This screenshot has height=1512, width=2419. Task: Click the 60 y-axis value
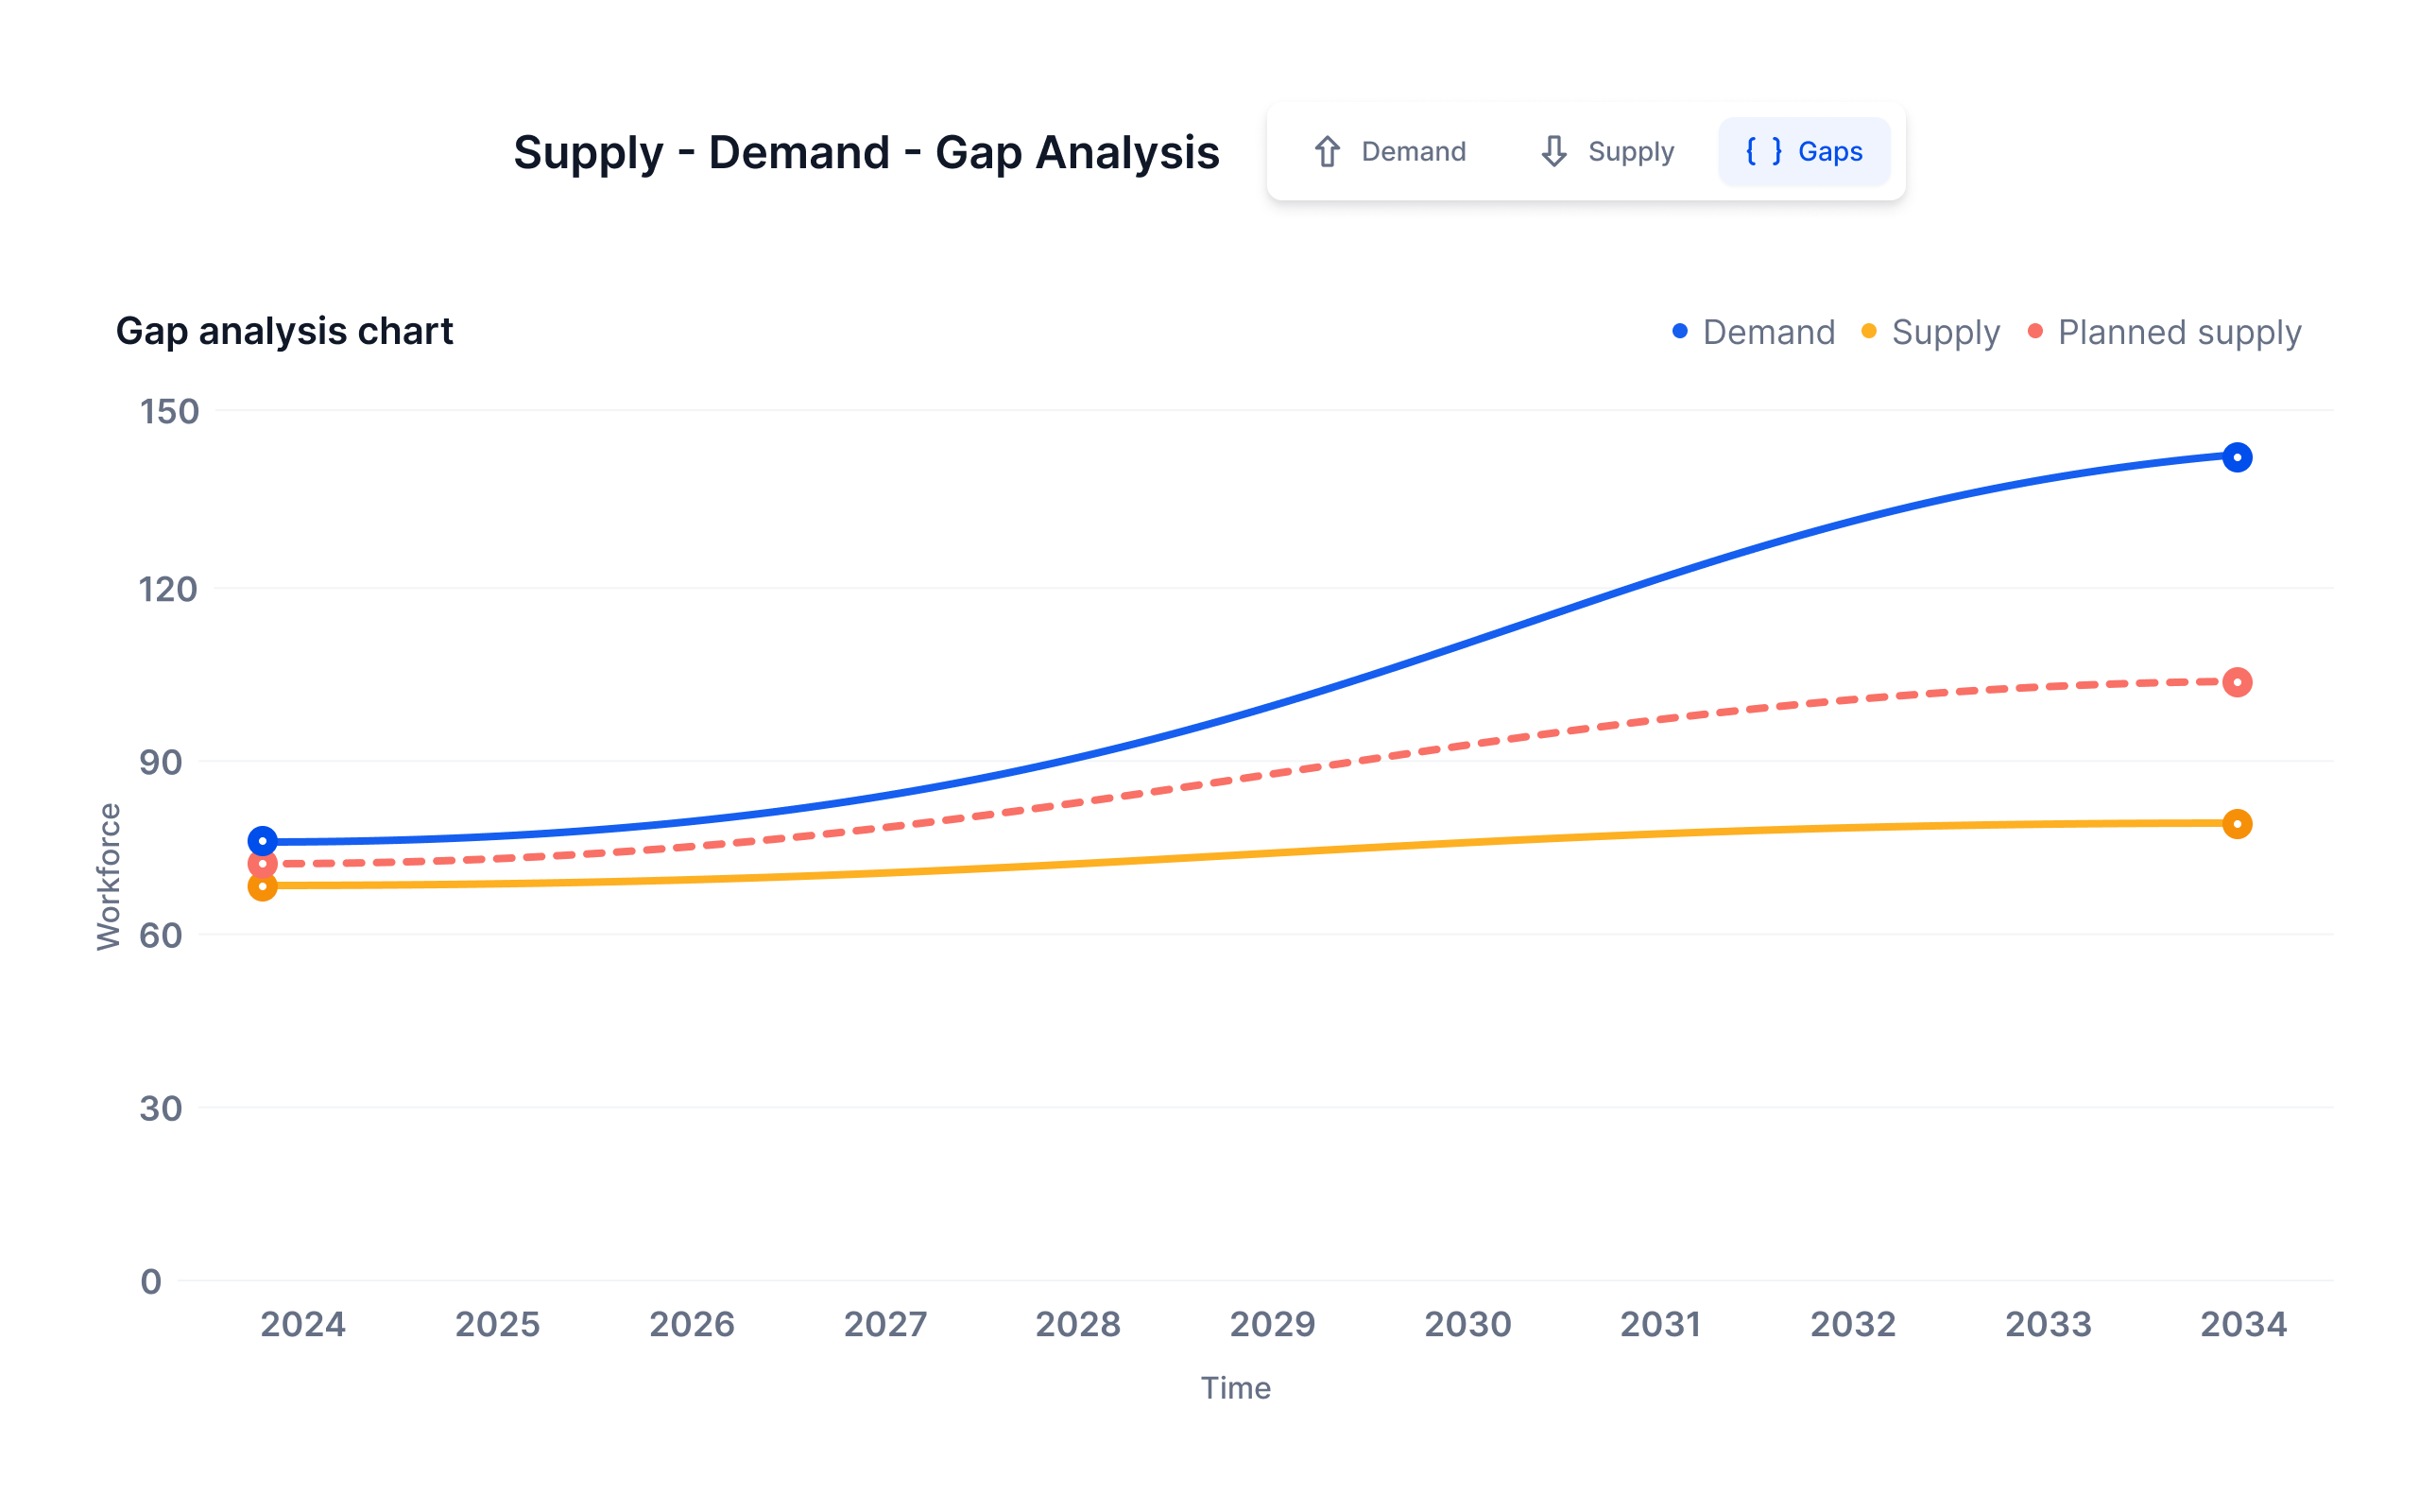pyautogui.click(x=161, y=936)
